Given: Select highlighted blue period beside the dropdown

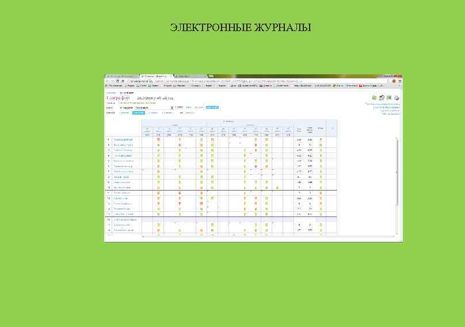Looking at the screenshot, I should (212, 108).
